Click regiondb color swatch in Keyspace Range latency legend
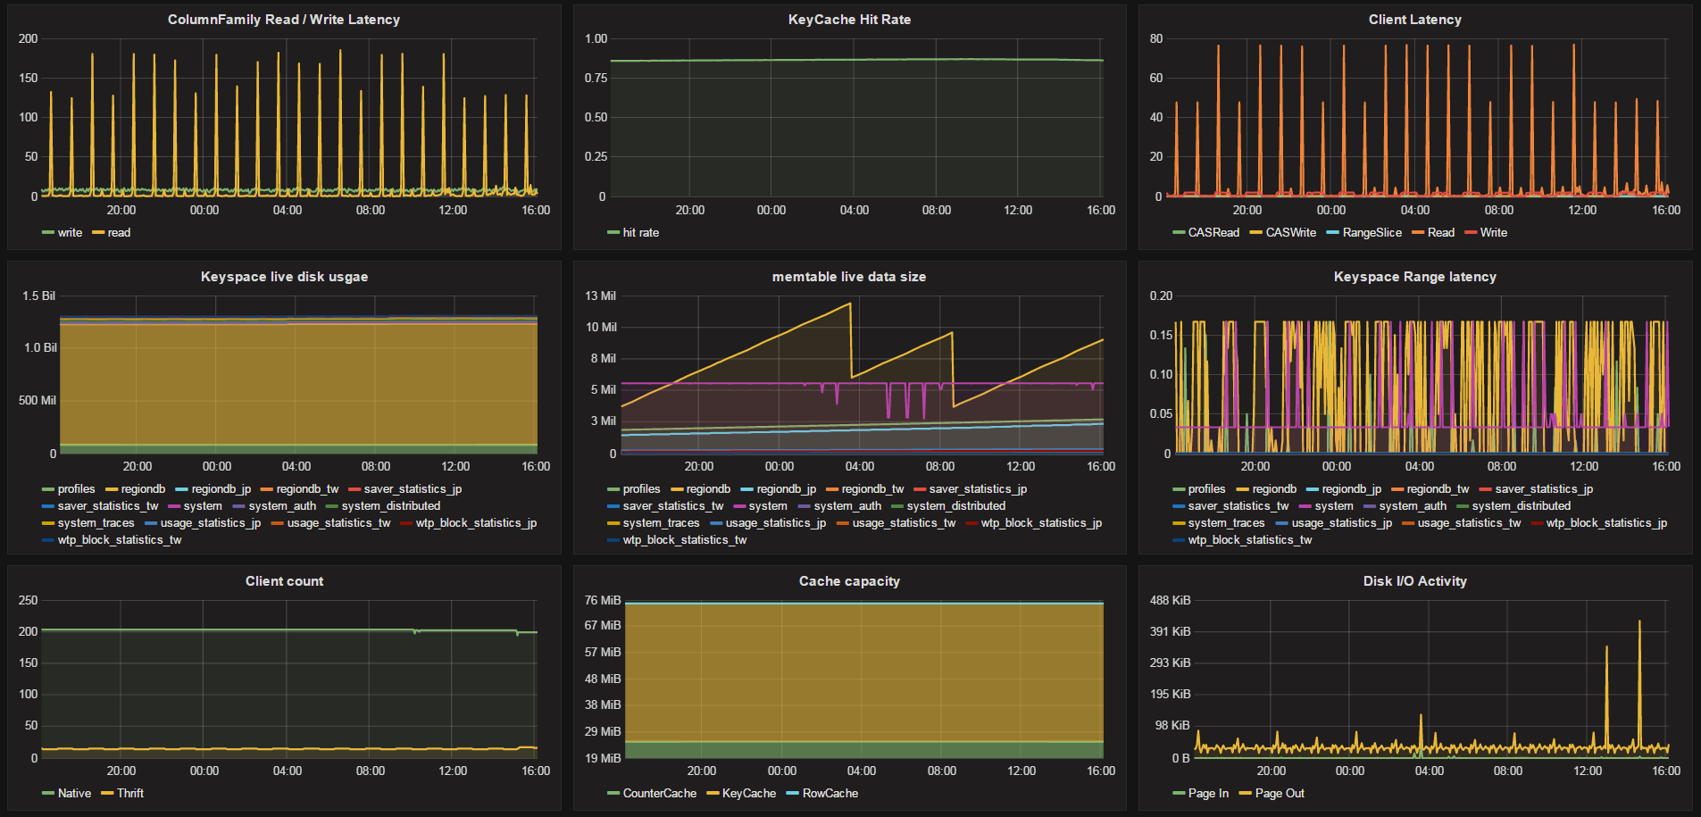Image resolution: width=1701 pixels, height=817 pixels. pos(1242,489)
